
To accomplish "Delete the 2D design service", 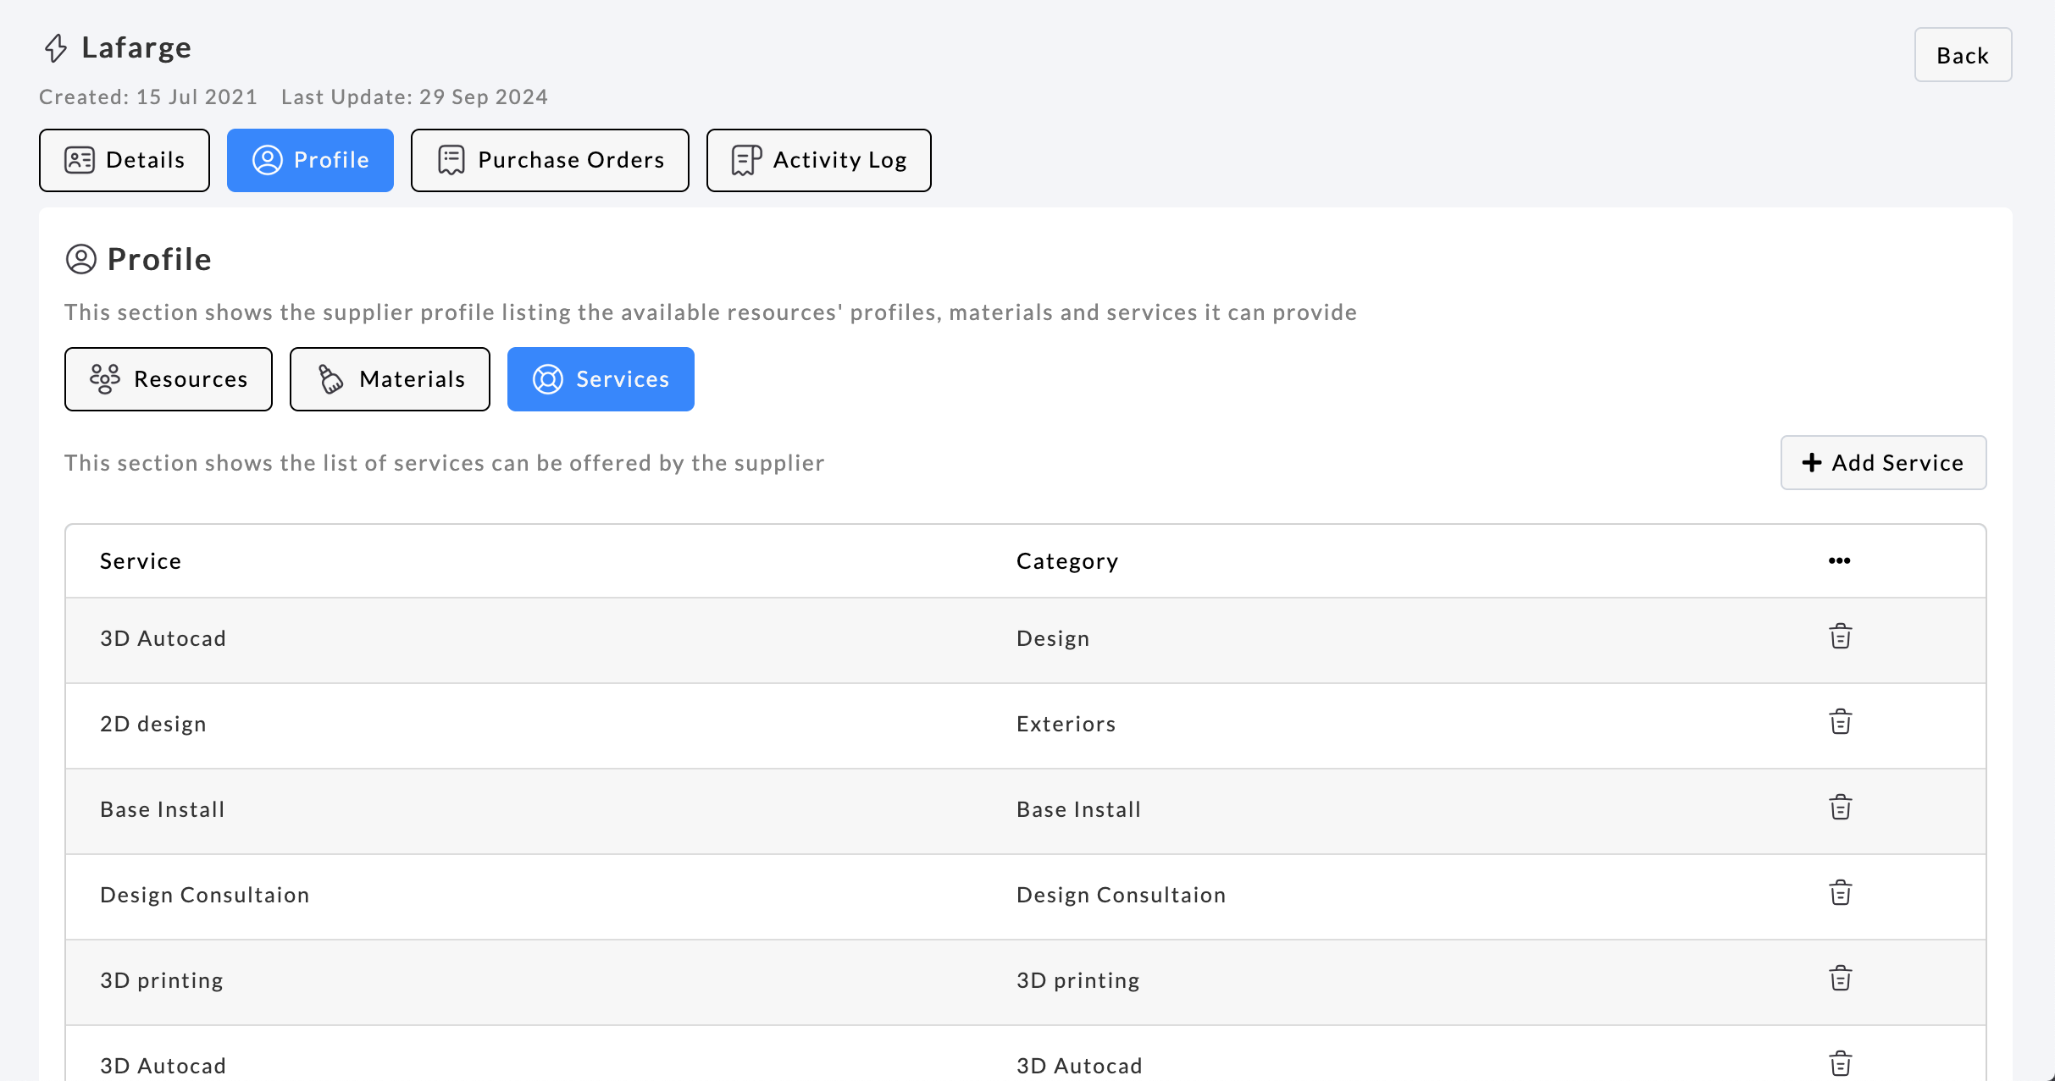I will click(x=1840, y=722).
